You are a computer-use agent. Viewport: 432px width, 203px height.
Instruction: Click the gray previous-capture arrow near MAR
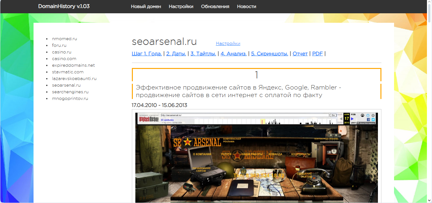pyautogui.click(x=341, y=119)
